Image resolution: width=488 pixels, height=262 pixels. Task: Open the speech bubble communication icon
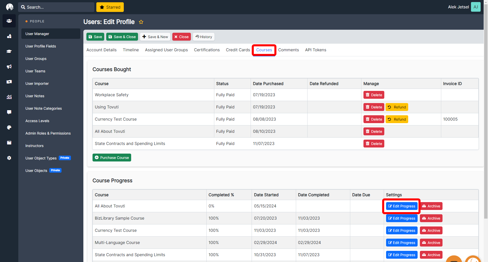tap(9, 112)
